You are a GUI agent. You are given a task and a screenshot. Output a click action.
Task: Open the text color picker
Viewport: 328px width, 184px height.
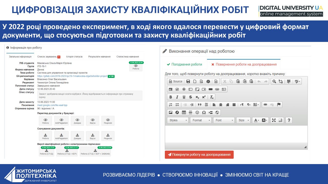coord(256,120)
